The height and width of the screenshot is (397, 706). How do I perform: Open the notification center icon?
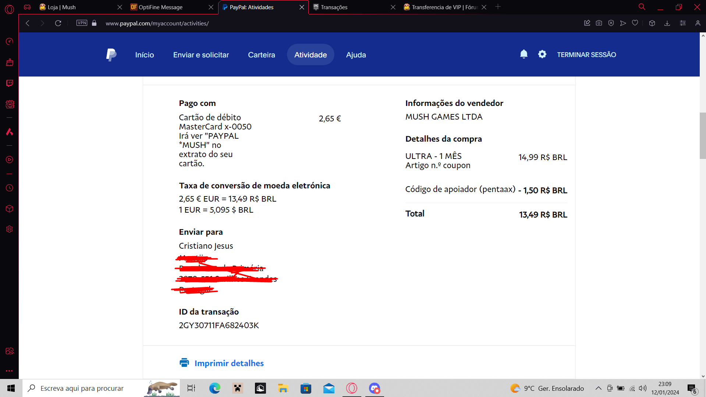tap(692, 389)
